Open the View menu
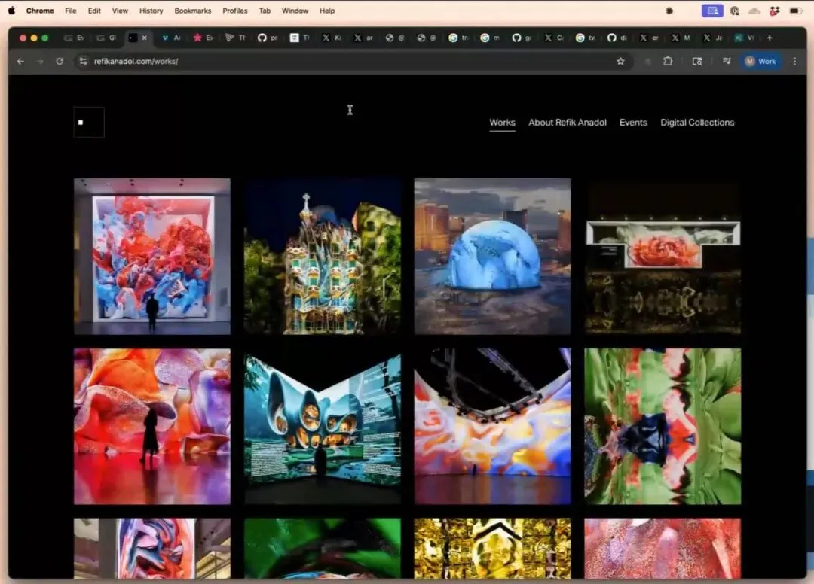The width and height of the screenshot is (814, 584). (120, 11)
